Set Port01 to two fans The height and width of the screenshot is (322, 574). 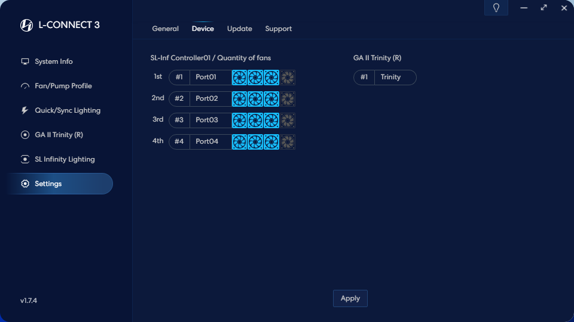pyautogui.click(x=255, y=78)
